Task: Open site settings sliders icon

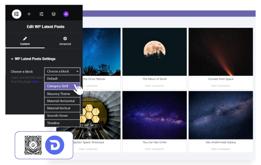Action: point(41,14)
